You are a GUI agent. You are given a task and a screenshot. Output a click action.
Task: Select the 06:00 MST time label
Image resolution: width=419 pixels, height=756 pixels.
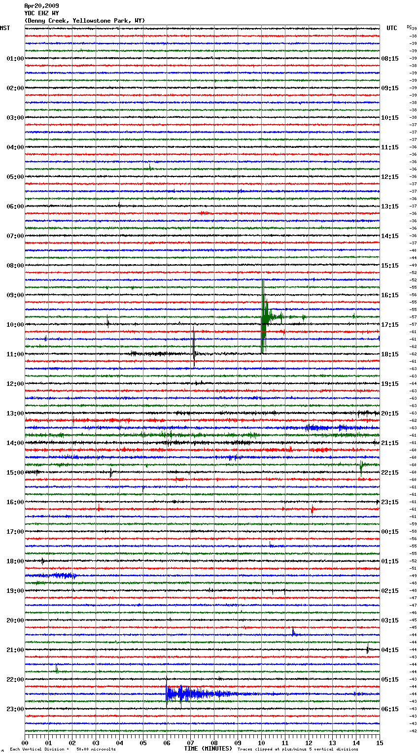point(15,206)
